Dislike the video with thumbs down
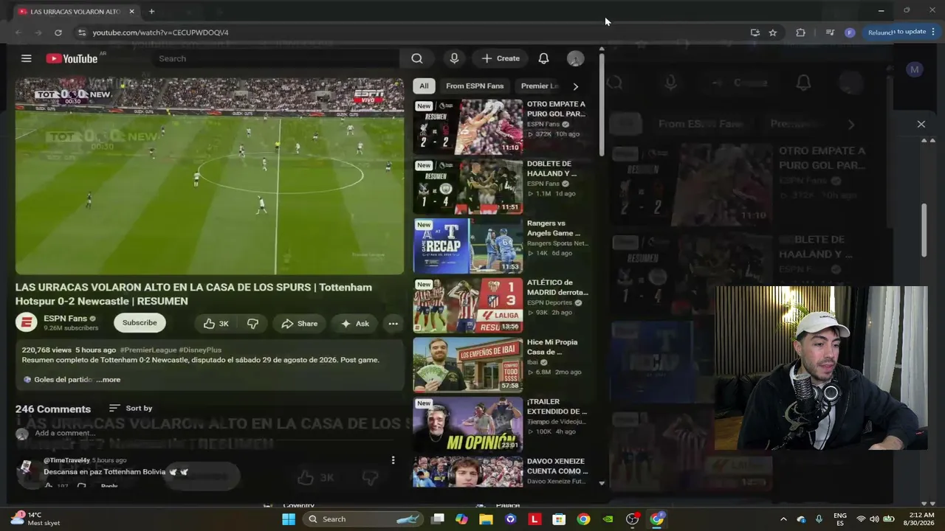 point(252,323)
